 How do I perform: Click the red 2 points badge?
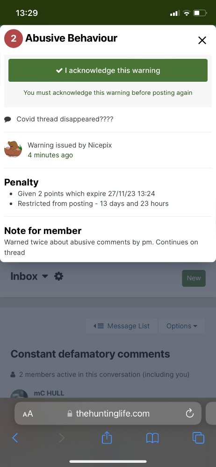[x=14, y=38]
